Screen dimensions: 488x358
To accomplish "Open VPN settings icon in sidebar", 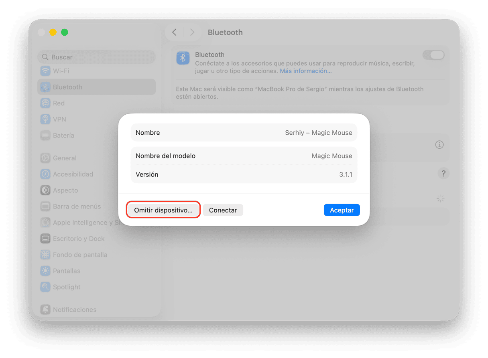I will pyautogui.click(x=45, y=119).
